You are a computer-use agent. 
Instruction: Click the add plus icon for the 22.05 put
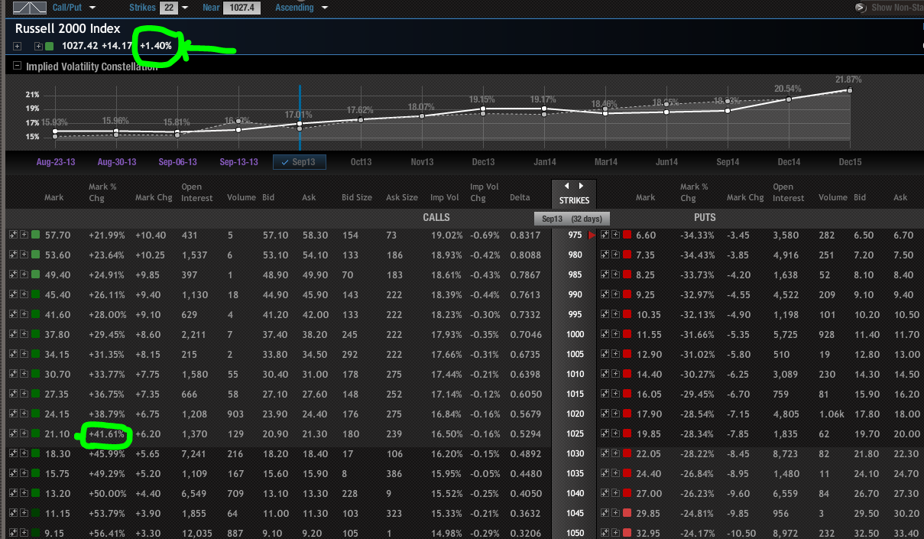pos(615,453)
